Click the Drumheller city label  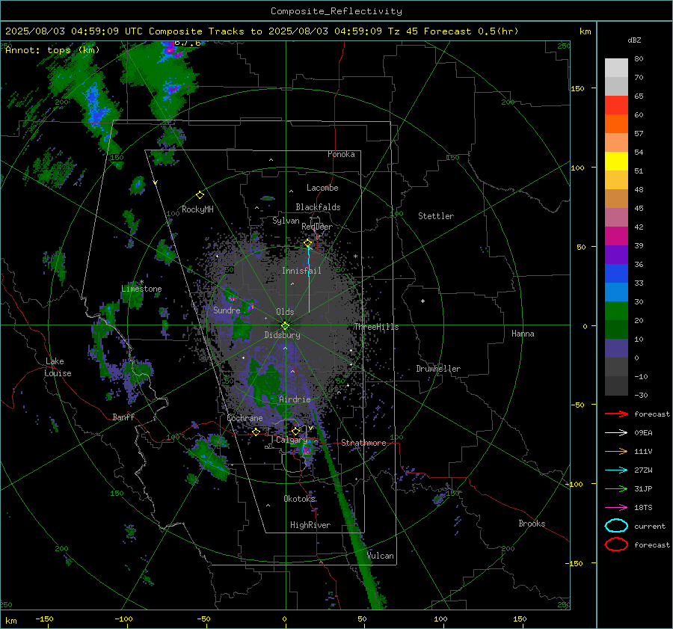tap(438, 369)
